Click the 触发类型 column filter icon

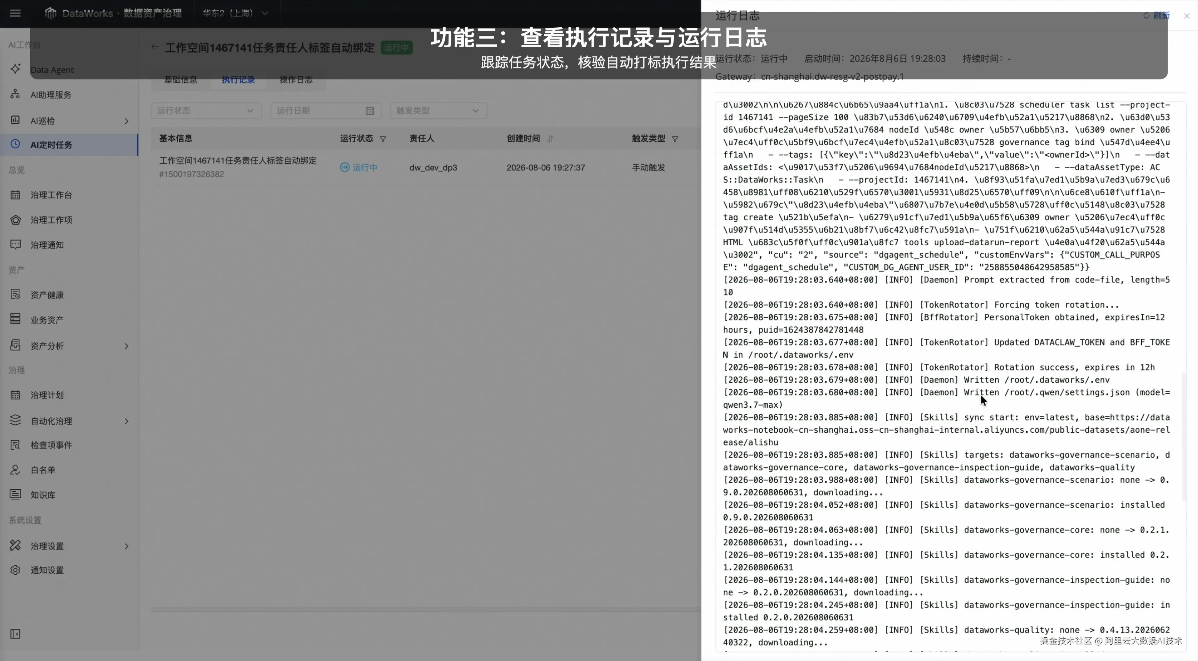[675, 139]
